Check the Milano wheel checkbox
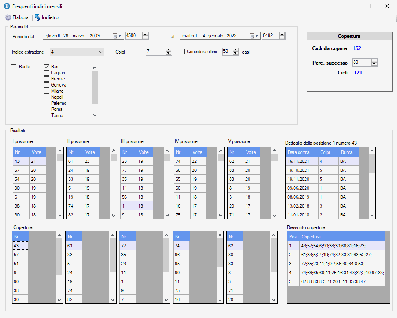 coord(47,91)
